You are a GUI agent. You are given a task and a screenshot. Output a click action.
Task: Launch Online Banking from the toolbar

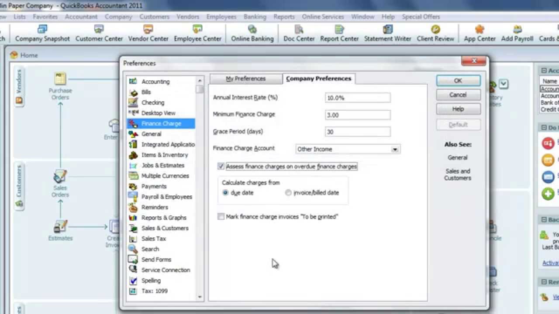pos(252,34)
